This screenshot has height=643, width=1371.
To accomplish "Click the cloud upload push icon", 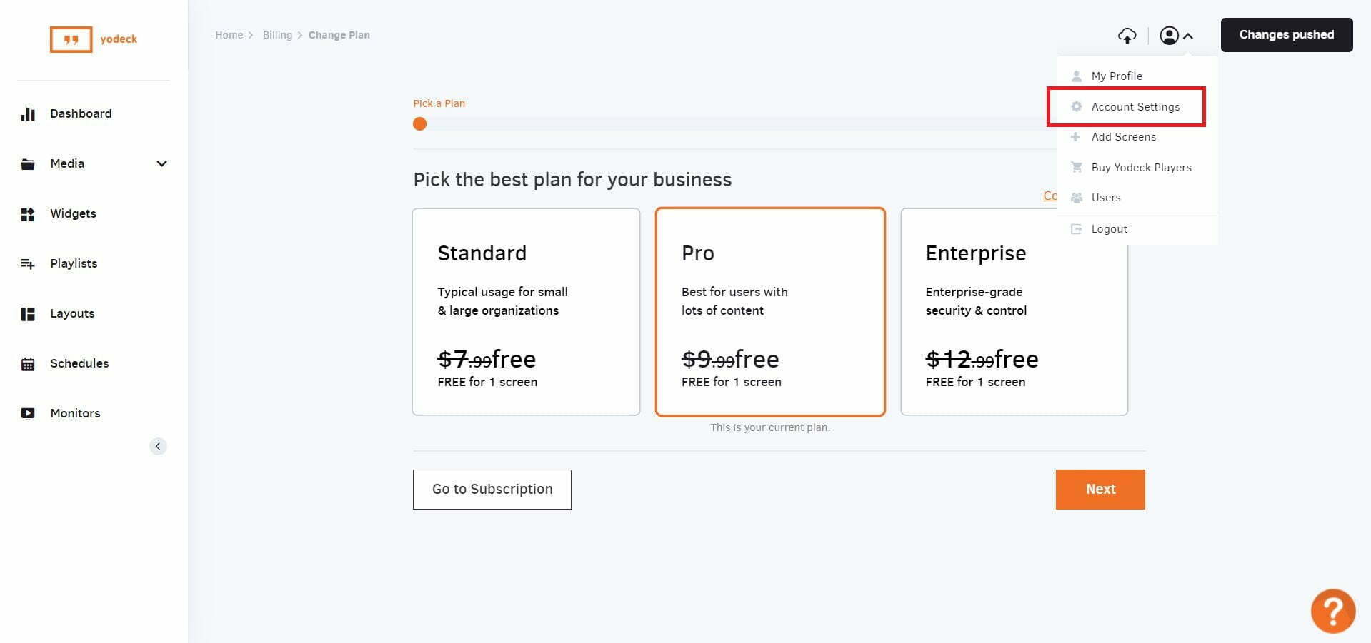I will pyautogui.click(x=1127, y=36).
